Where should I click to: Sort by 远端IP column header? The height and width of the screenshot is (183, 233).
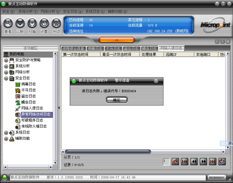(x=179, y=55)
